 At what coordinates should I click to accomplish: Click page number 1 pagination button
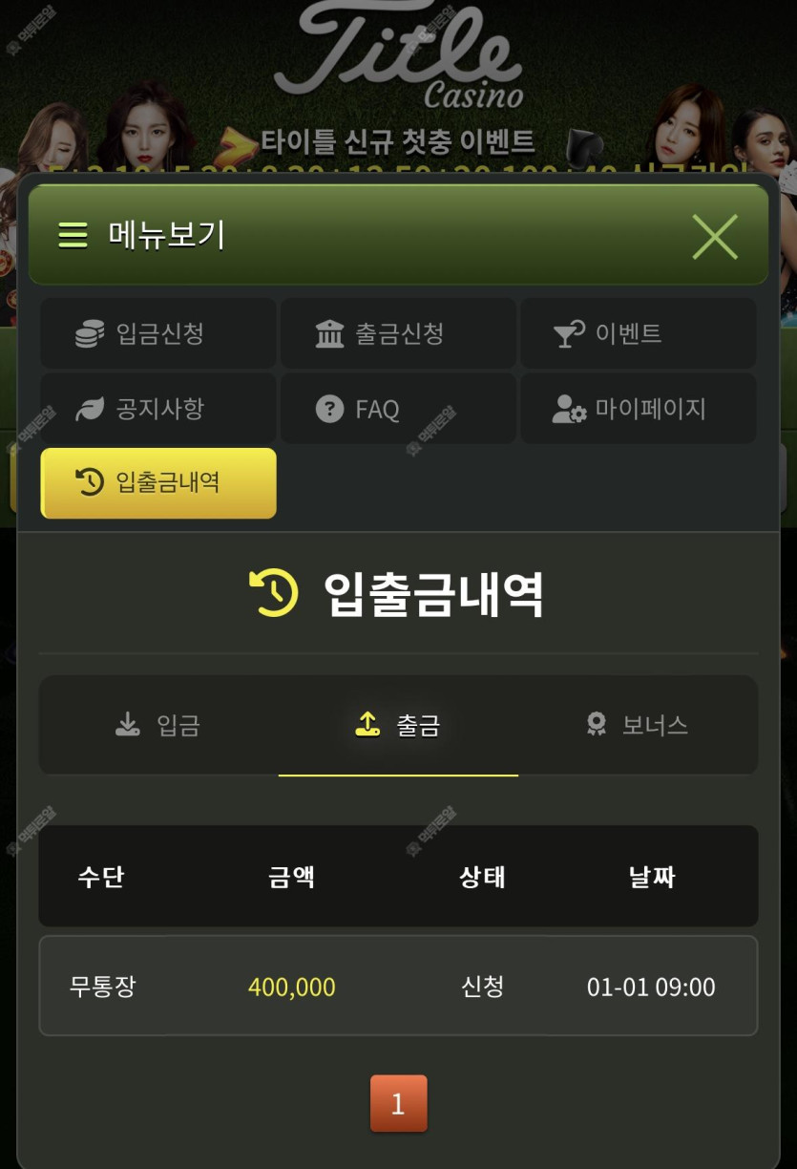coord(398,1104)
